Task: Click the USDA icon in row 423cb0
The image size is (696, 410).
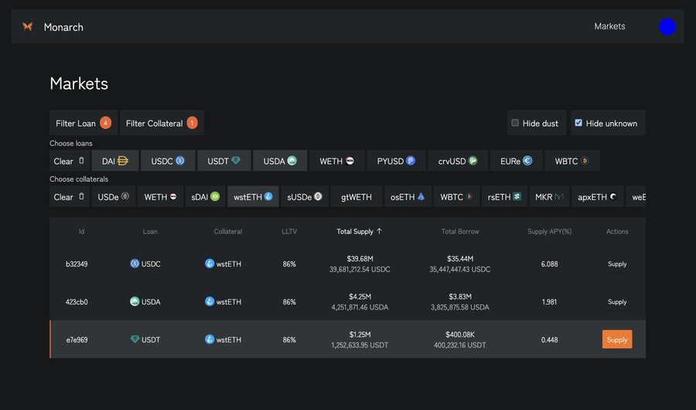Action: [135, 301]
